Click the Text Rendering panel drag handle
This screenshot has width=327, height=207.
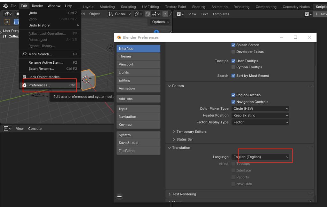click(x=310, y=194)
